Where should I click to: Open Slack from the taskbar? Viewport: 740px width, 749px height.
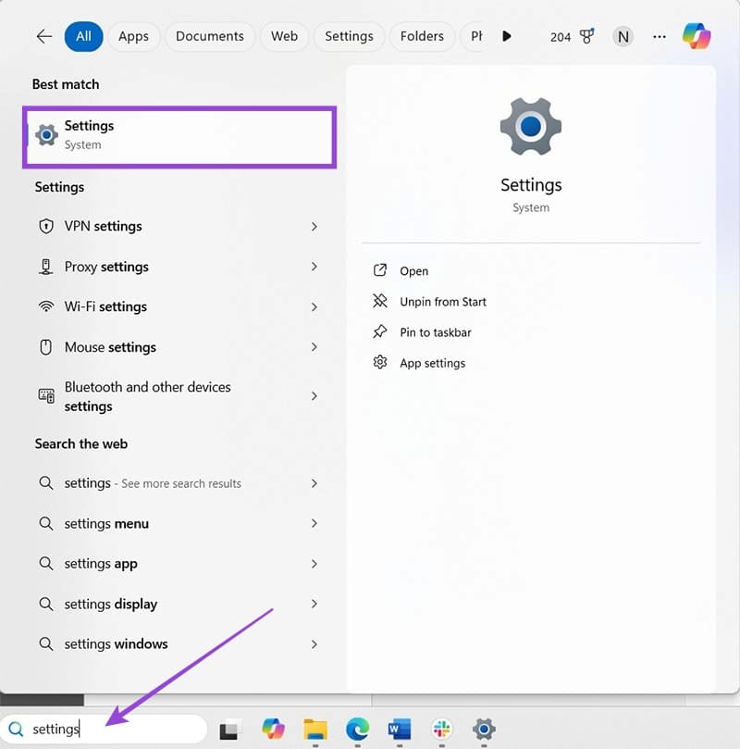[442, 729]
